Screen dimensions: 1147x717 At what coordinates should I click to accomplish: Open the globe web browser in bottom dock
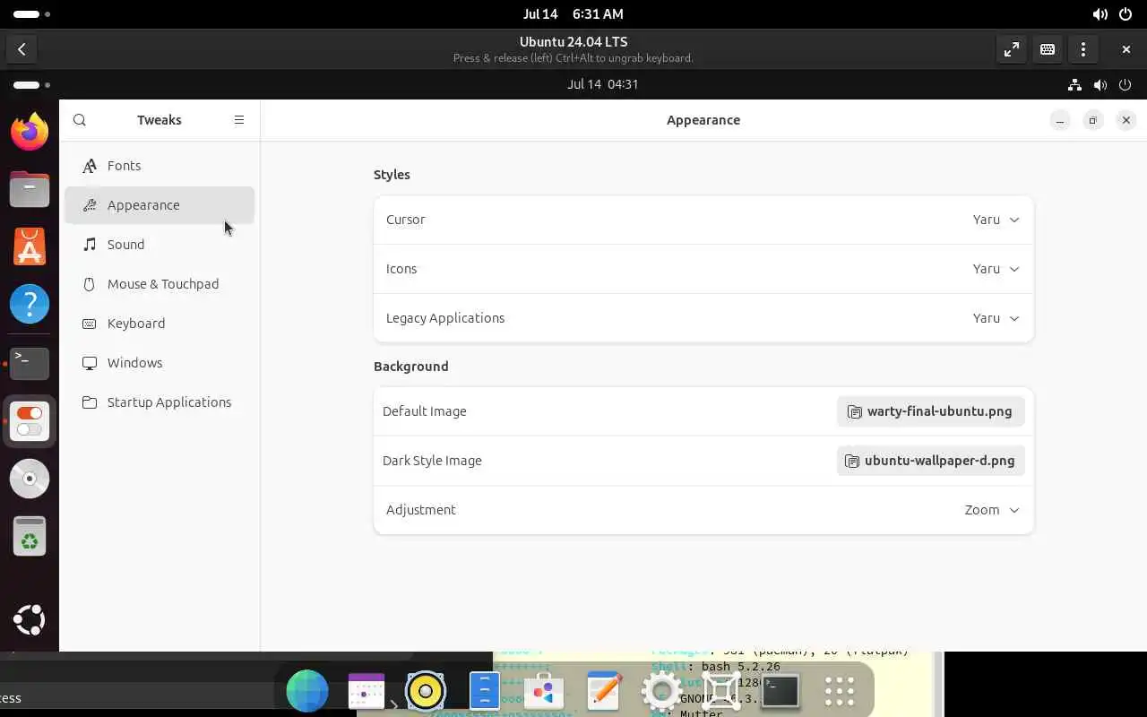[x=307, y=691]
